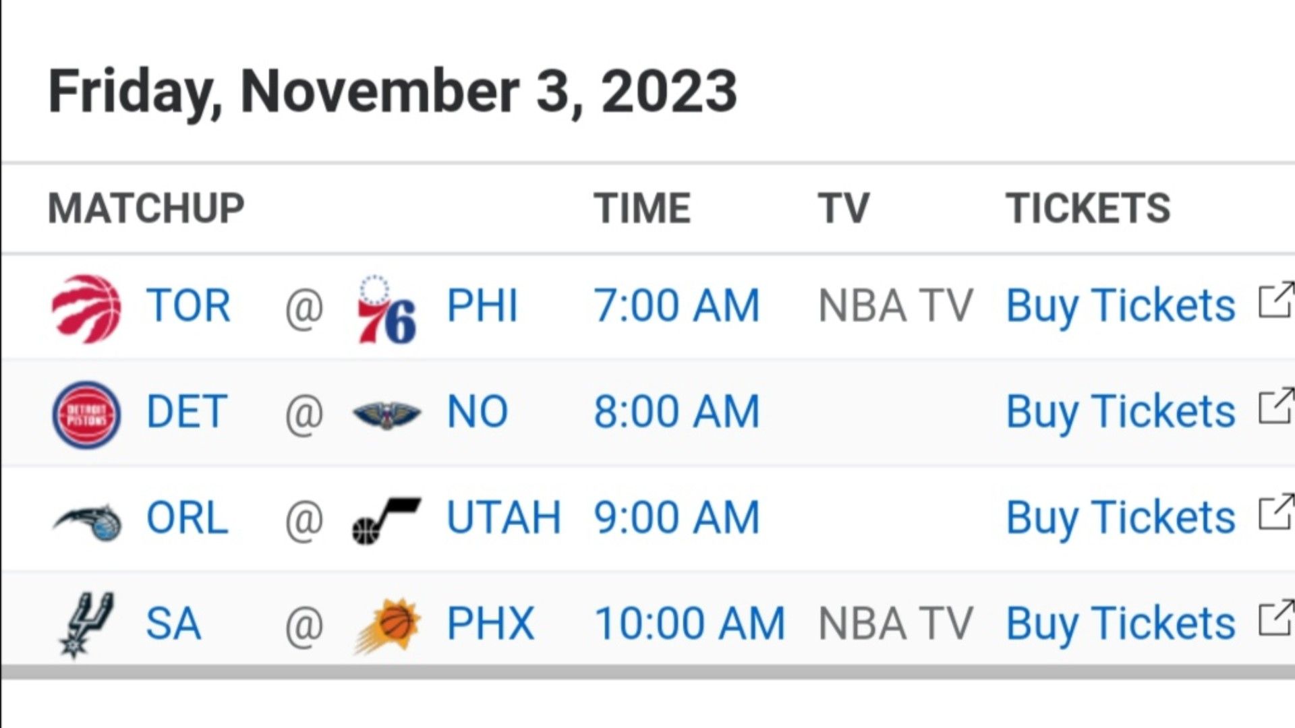Select the 10:00 AM game time link
Screen dimensions: 1295x728
[689, 624]
